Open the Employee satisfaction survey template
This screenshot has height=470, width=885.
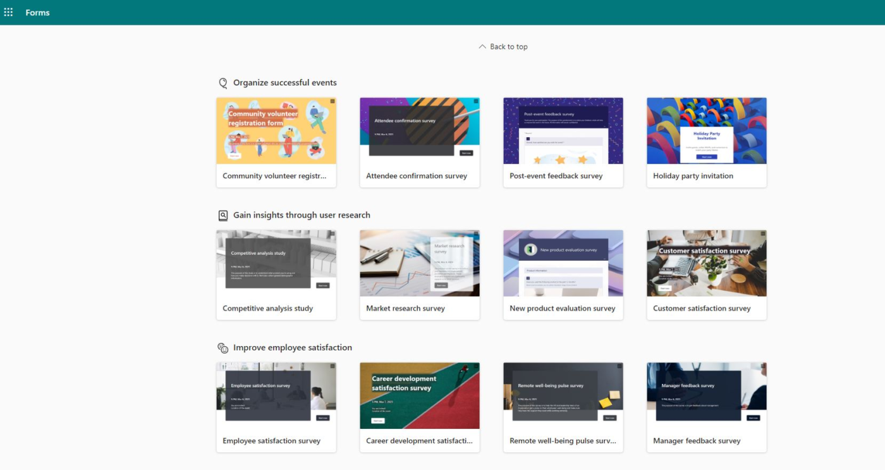click(276, 395)
